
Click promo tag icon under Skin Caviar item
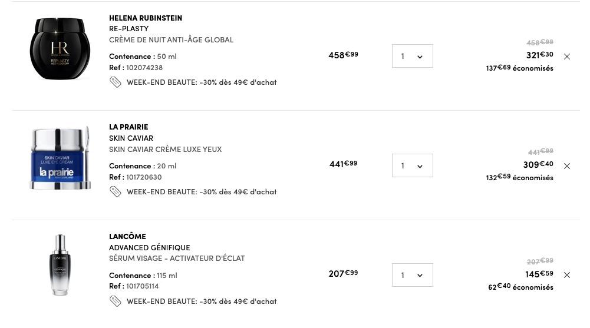tap(115, 191)
